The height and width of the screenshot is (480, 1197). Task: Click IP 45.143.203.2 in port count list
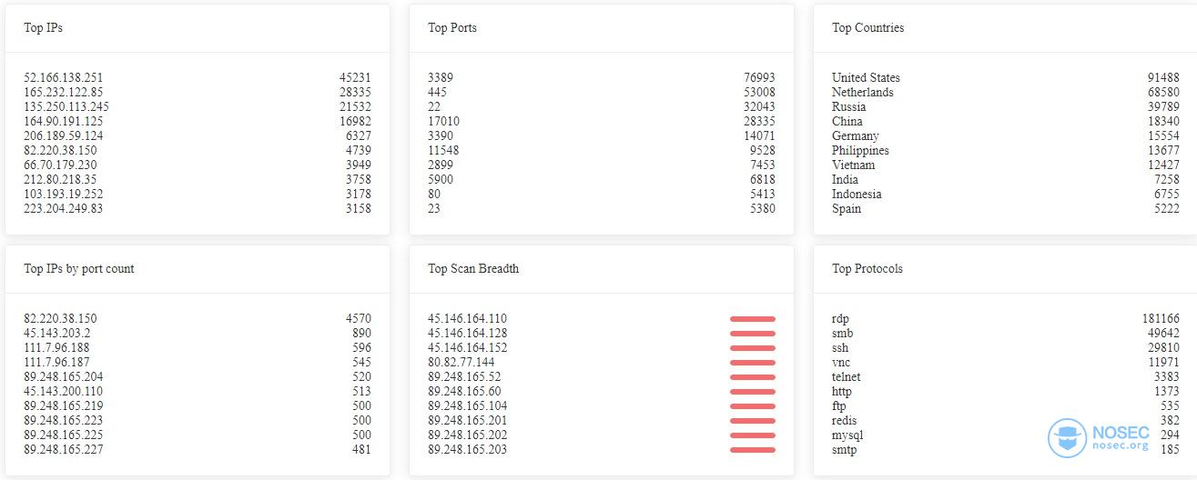click(x=57, y=334)
